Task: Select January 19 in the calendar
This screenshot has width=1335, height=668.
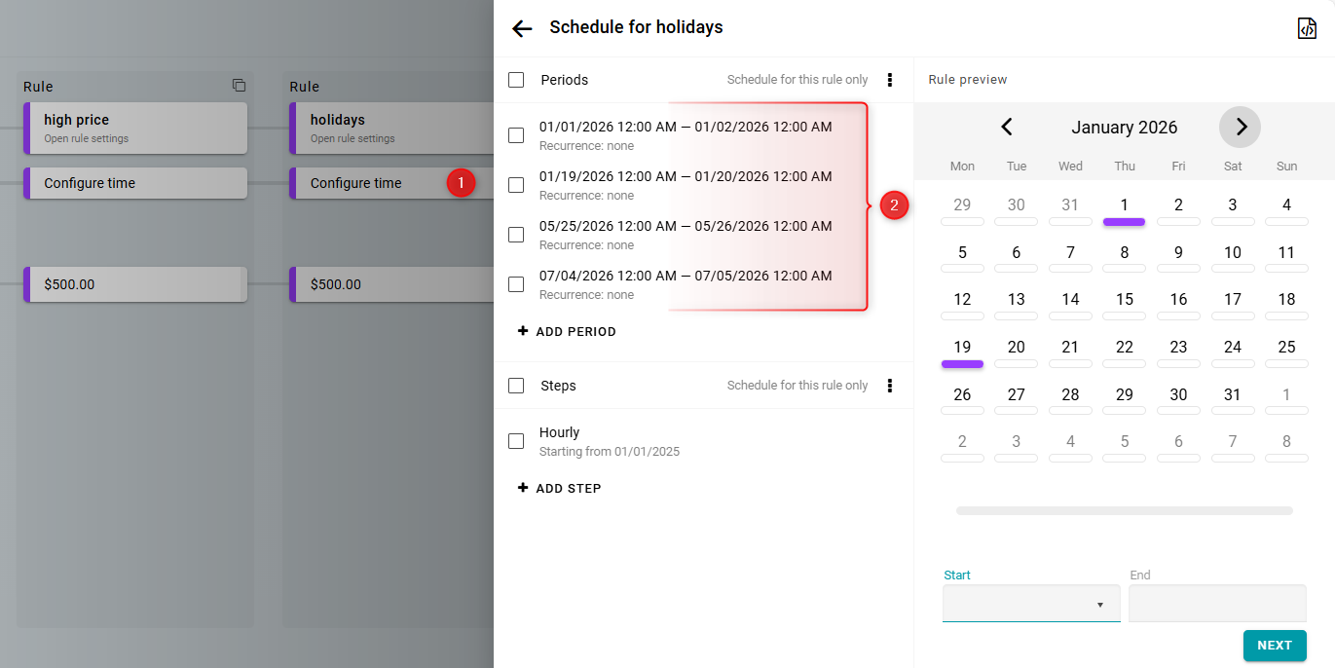Action: 962,348
